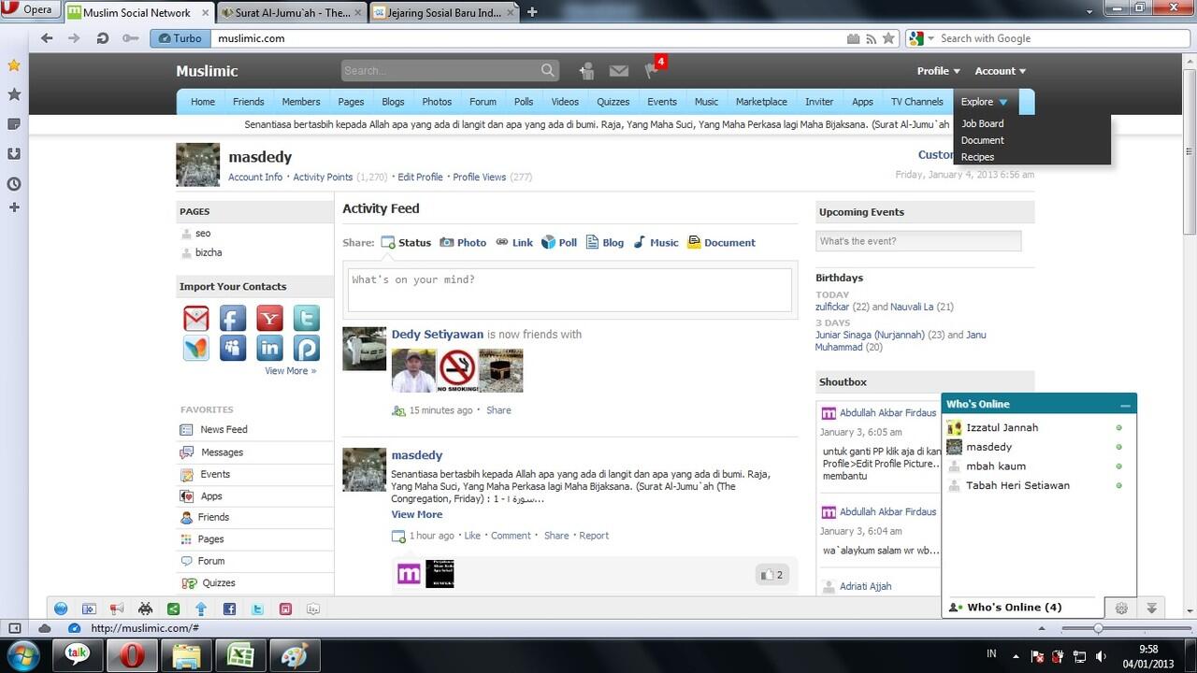1197x673 pixels.
Task: Click the Kaaba friend thumbnail in activity feed
Action: click(501, 370)
